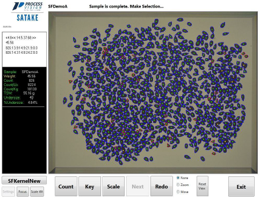This screenshot has height=200, width=260.
Task: Select the Scale button
Action: point(113,187)
